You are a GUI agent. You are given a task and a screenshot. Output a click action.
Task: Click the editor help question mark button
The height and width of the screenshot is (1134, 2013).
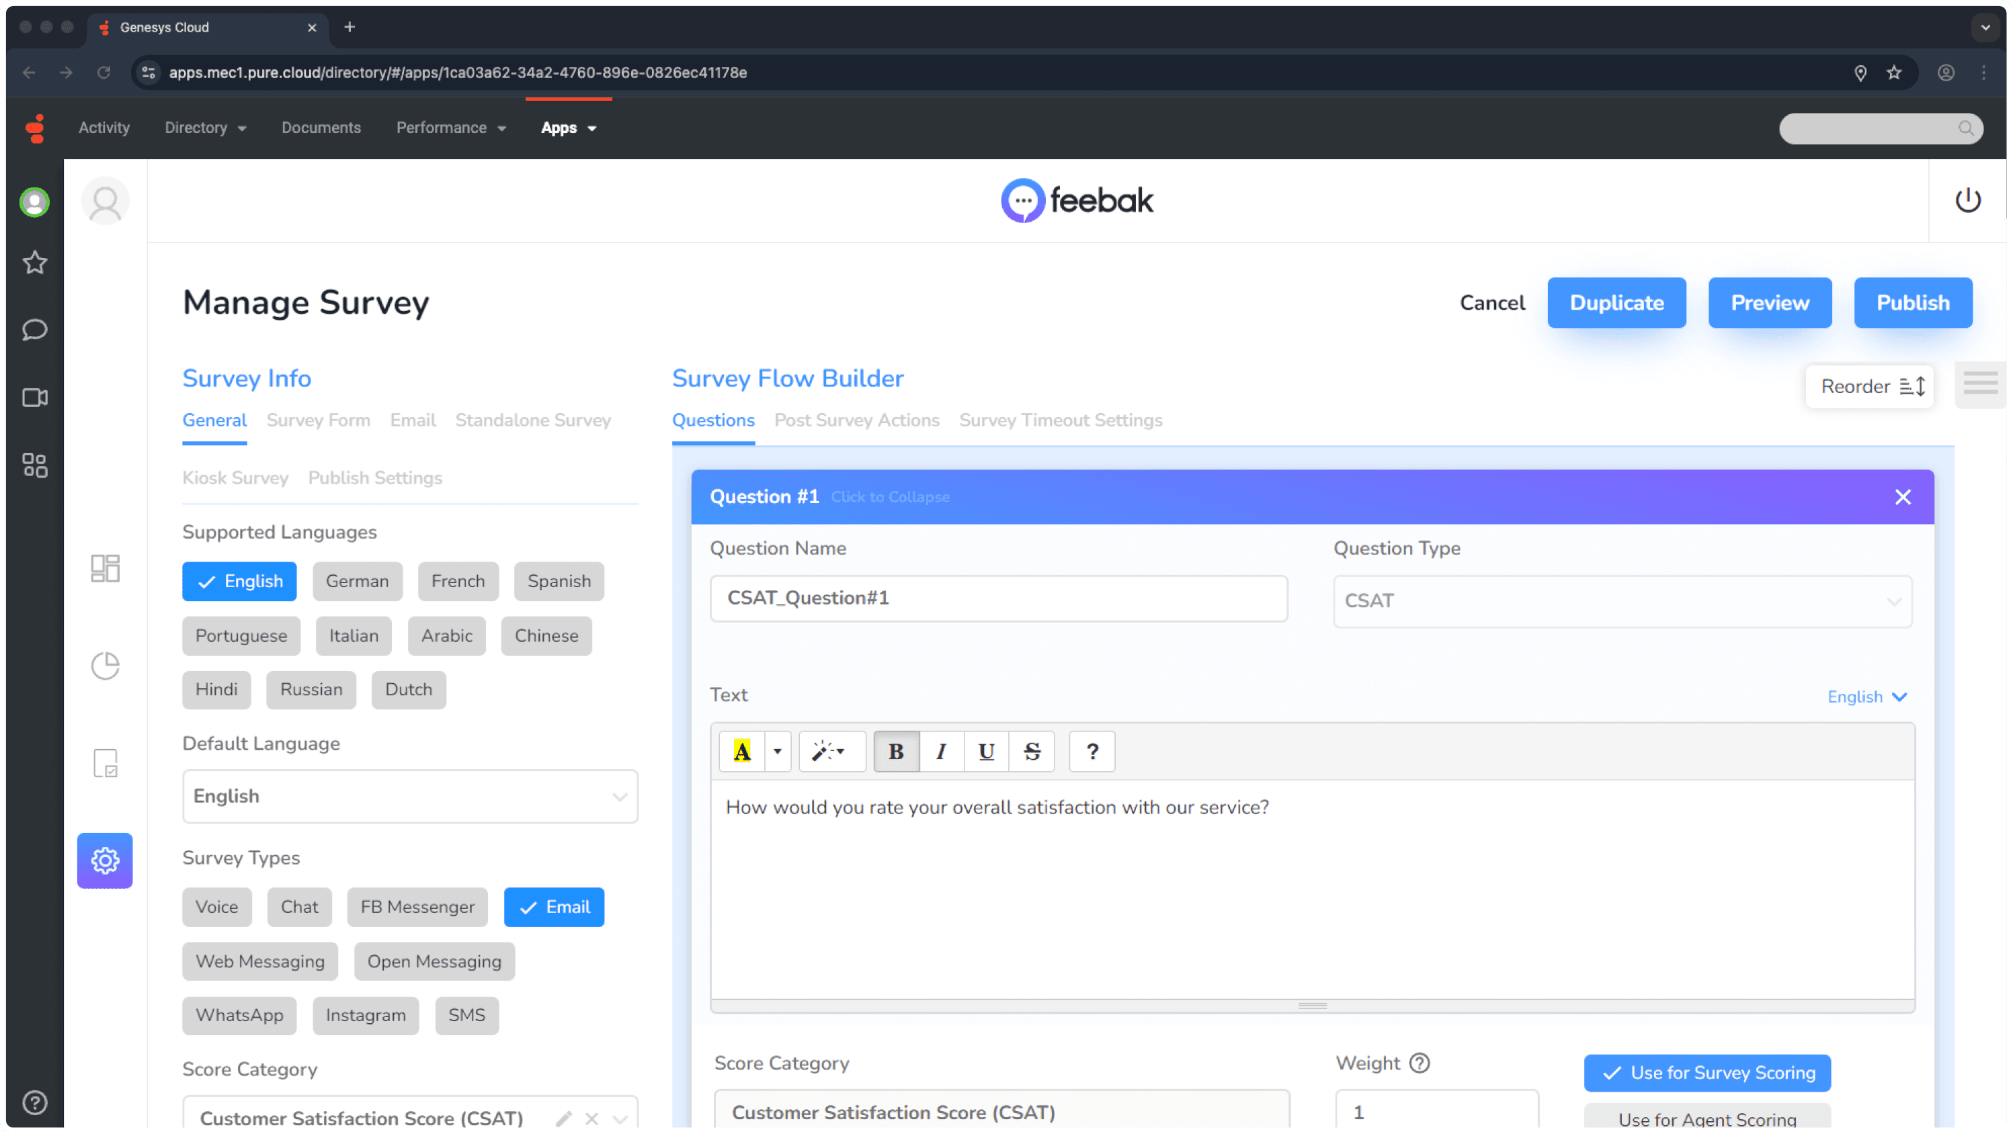point(1092,751)
